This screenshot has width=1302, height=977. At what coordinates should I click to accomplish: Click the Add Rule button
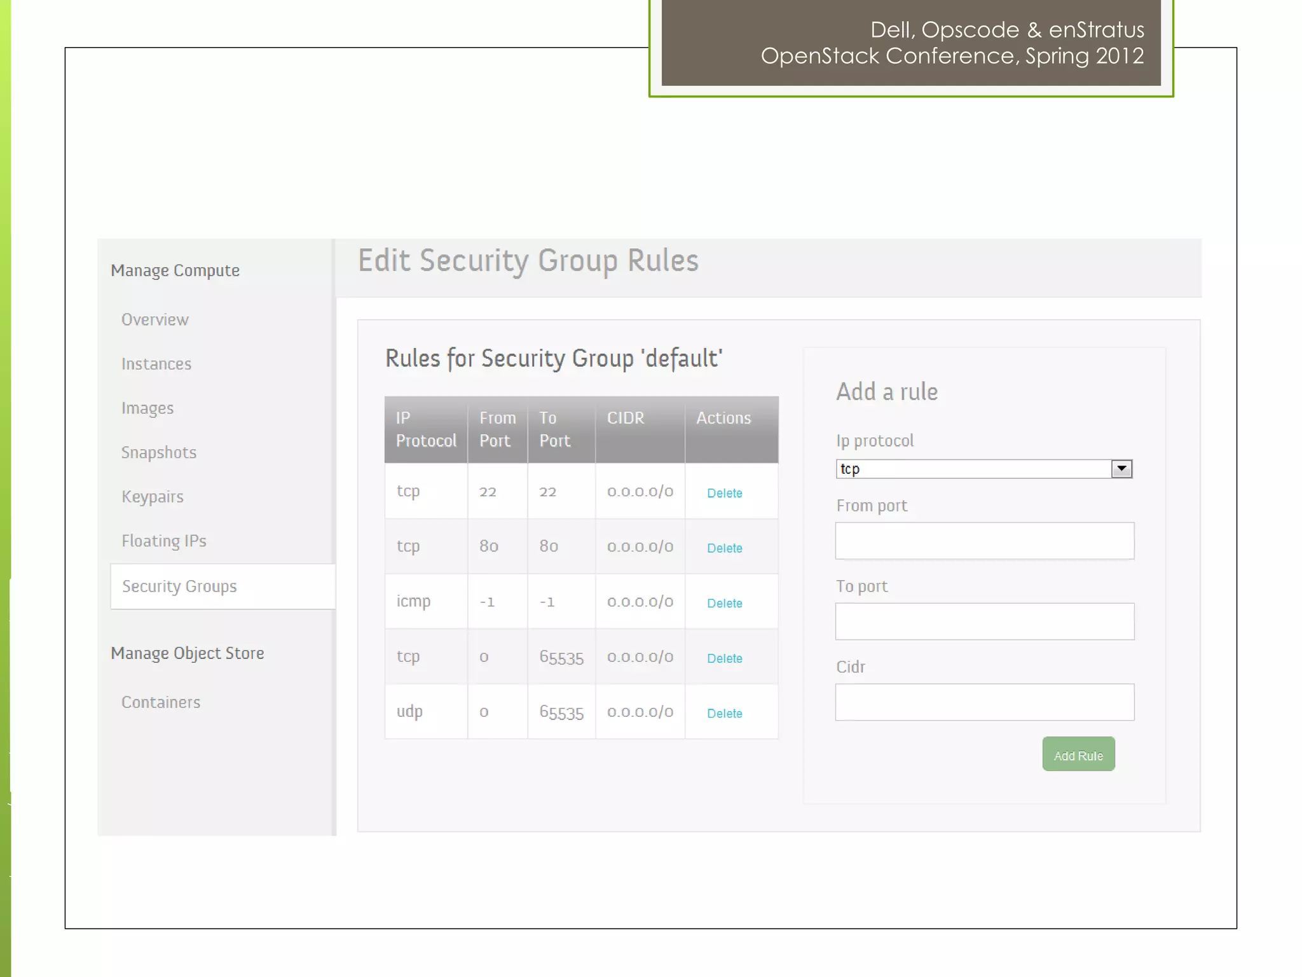click(1078, 754)
